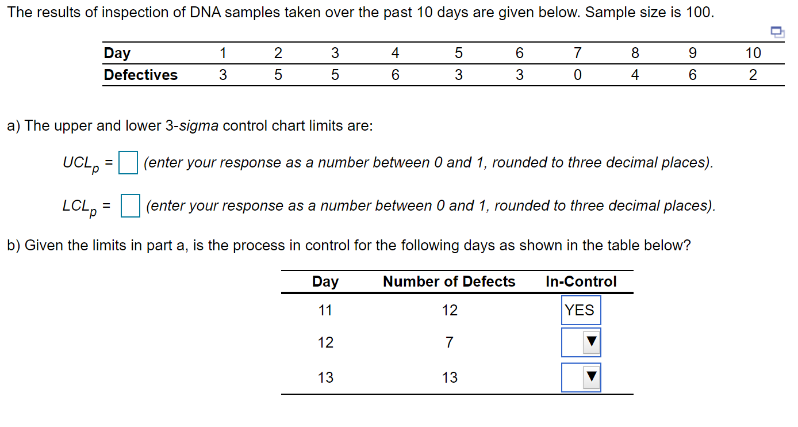Image resolution: width=798 pixels, height=427 pixels.
Task: Click the YES selection box for Day 11
Action: (581, 310)
